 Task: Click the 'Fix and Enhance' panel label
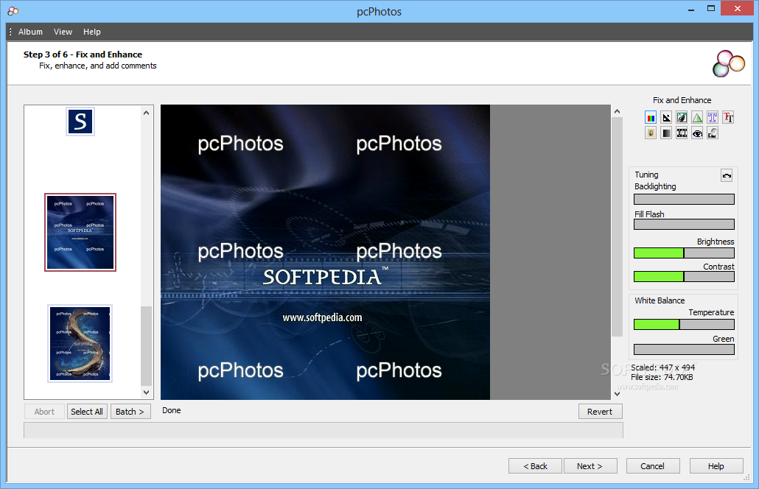(x=682, y=100)
